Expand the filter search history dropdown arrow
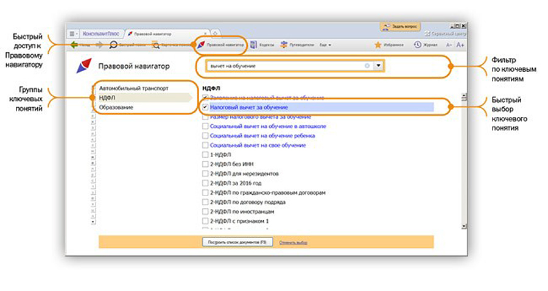This screenshot has height=291, width=548. pyautogui.click(x=379, y=66)
